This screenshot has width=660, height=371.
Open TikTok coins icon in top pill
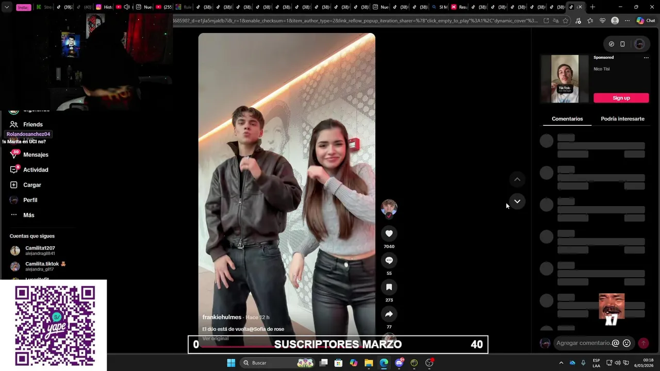coord(611,44)
